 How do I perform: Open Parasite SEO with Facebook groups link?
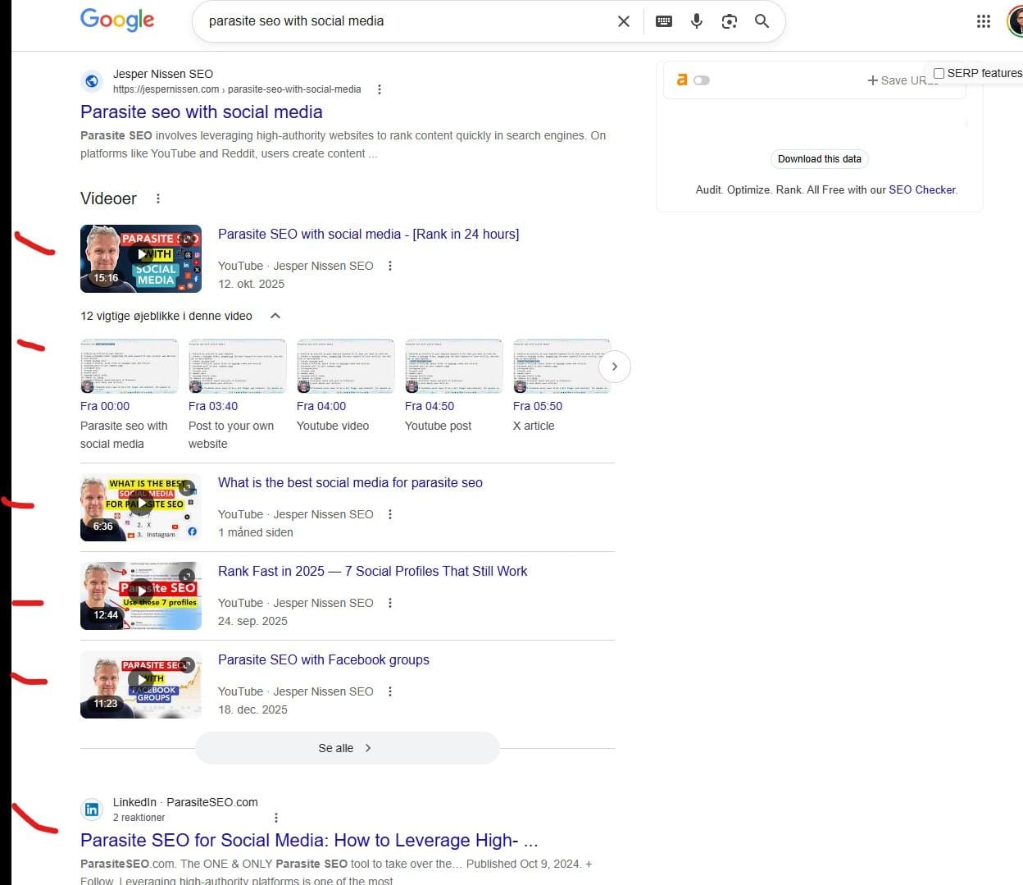click(323, 659)
